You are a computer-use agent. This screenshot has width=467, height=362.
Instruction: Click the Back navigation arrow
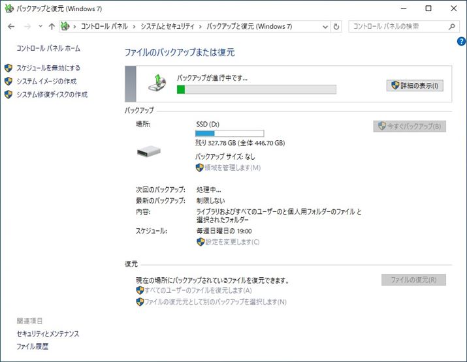[x=11, y=27]
